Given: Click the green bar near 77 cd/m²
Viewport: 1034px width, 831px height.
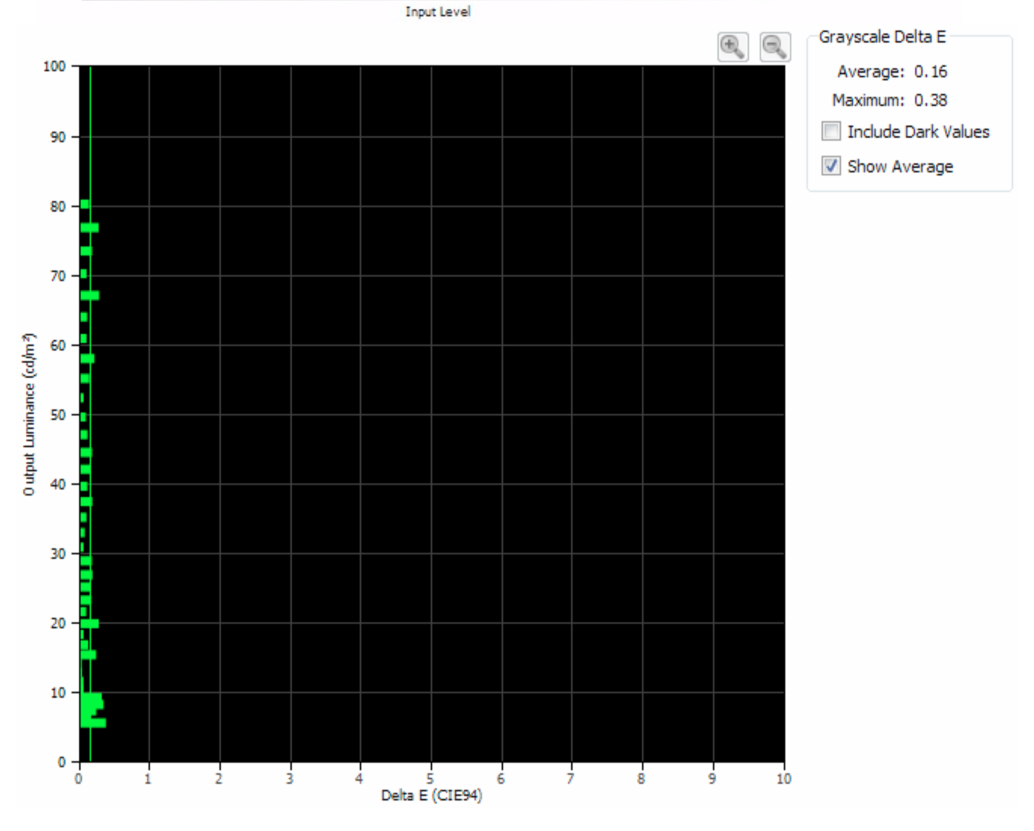Looking at the screenshot, I should [x=89, y=228].
